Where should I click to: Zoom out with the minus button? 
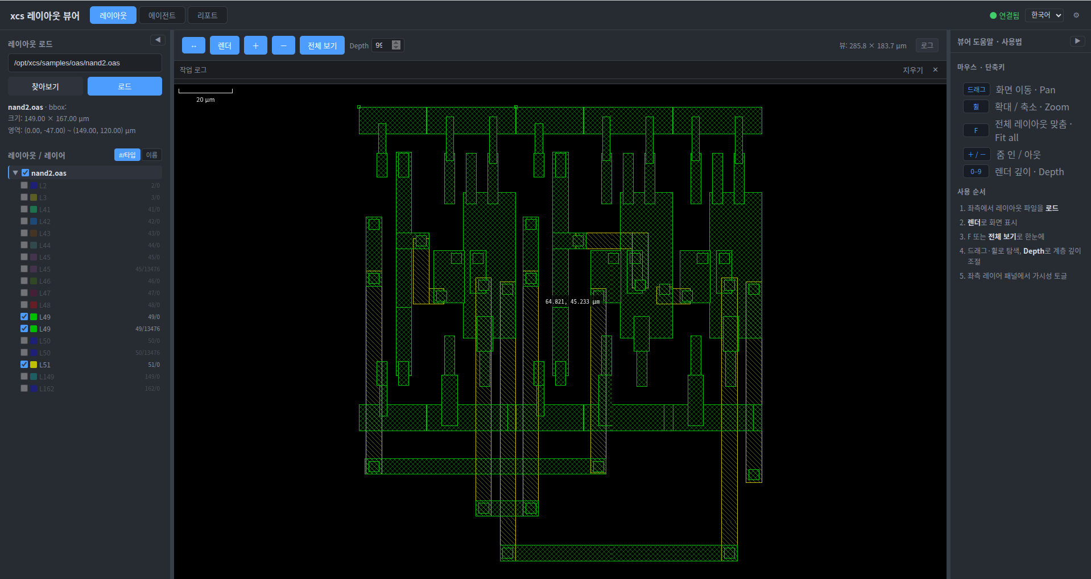tap(283, 46)
